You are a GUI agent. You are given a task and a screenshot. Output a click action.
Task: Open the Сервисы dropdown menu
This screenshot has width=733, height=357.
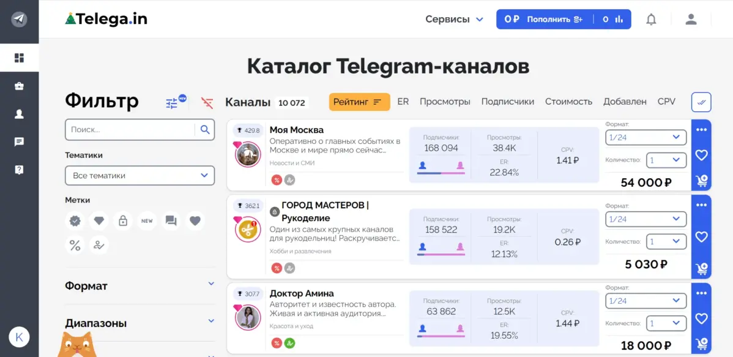pos(455,19)
